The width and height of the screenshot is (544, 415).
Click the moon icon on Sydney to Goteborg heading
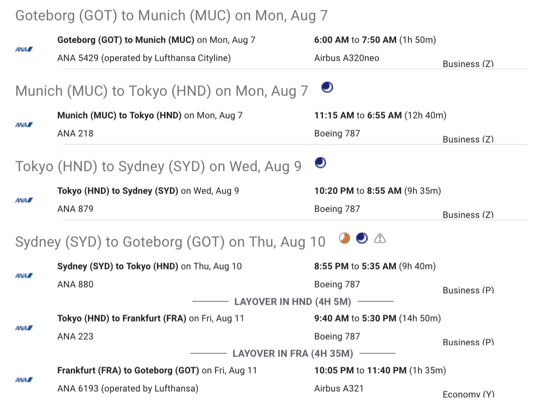362,238
